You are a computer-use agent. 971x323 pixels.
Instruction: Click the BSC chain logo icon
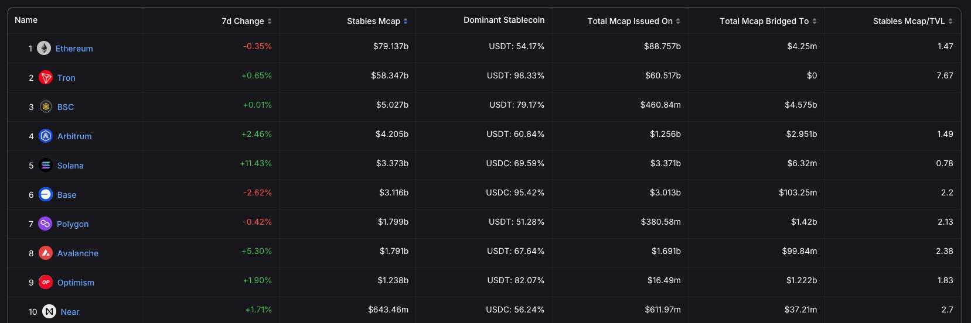[46, 106]
